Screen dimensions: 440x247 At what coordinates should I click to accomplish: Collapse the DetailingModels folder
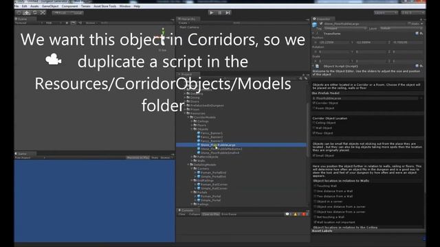click(x=188, y=165)
